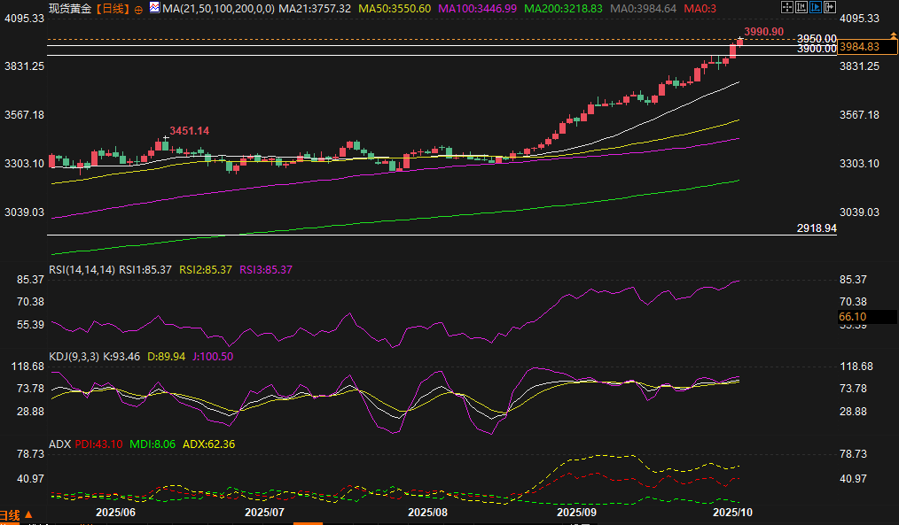
Task: Click the 【日线】 timeframe label in header
Action: [112, 8]
